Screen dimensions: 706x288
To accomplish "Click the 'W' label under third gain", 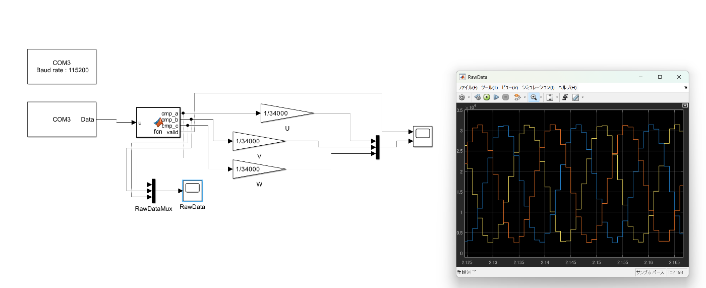I will click(259, 184).
